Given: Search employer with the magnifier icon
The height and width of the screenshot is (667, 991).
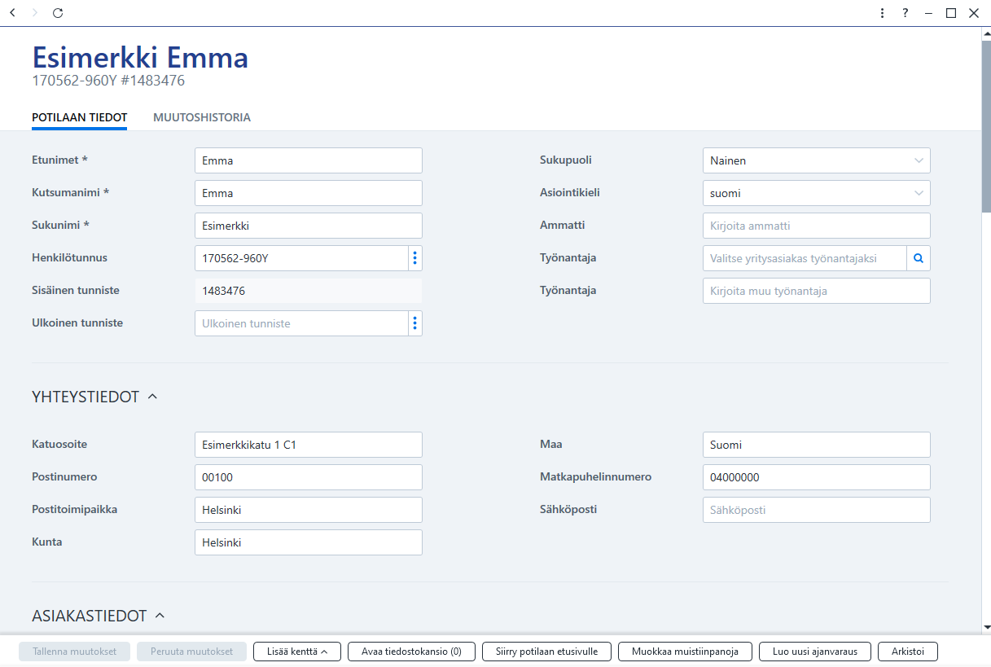Looking at the screenshot, I should [919, 258].
